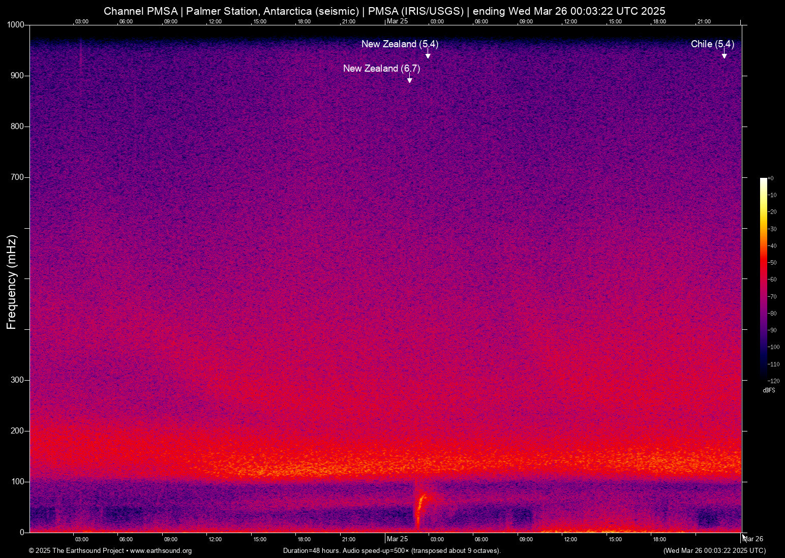Click the -20 label on the color scale
The height and width of the screenshot is (558, 785).
point(772,212)
